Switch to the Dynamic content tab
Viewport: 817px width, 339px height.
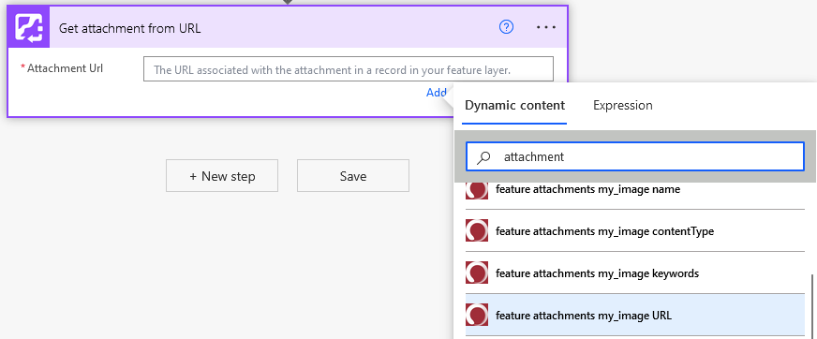coord(514,105)
